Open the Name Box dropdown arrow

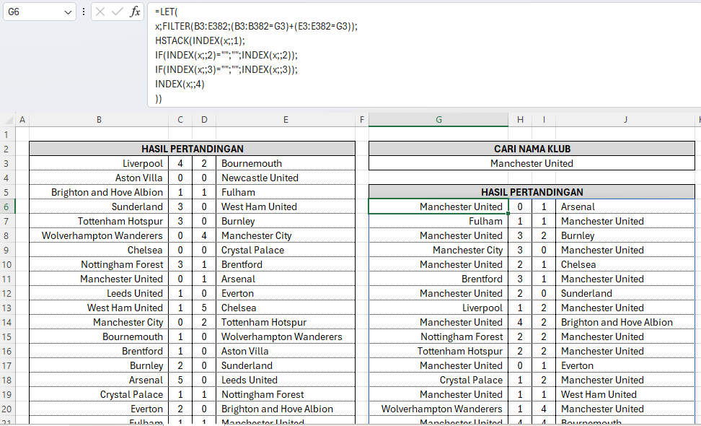(68, 12)
